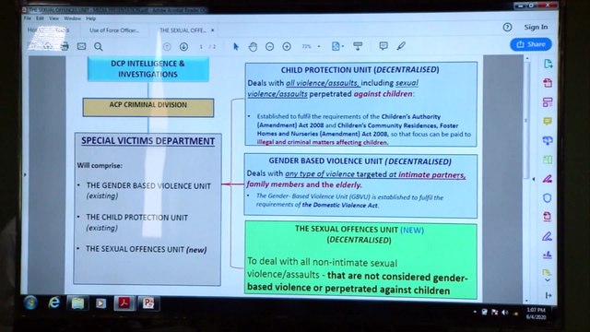Click "CHILD PROTECTION UNIT (DECENTRALISED)" heading

[x=360, y=70]
